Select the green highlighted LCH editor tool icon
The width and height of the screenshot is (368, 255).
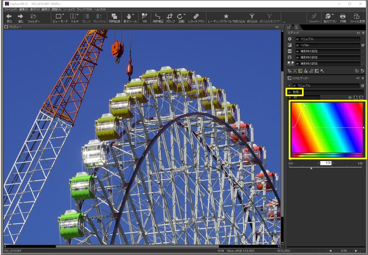point(300,71)
